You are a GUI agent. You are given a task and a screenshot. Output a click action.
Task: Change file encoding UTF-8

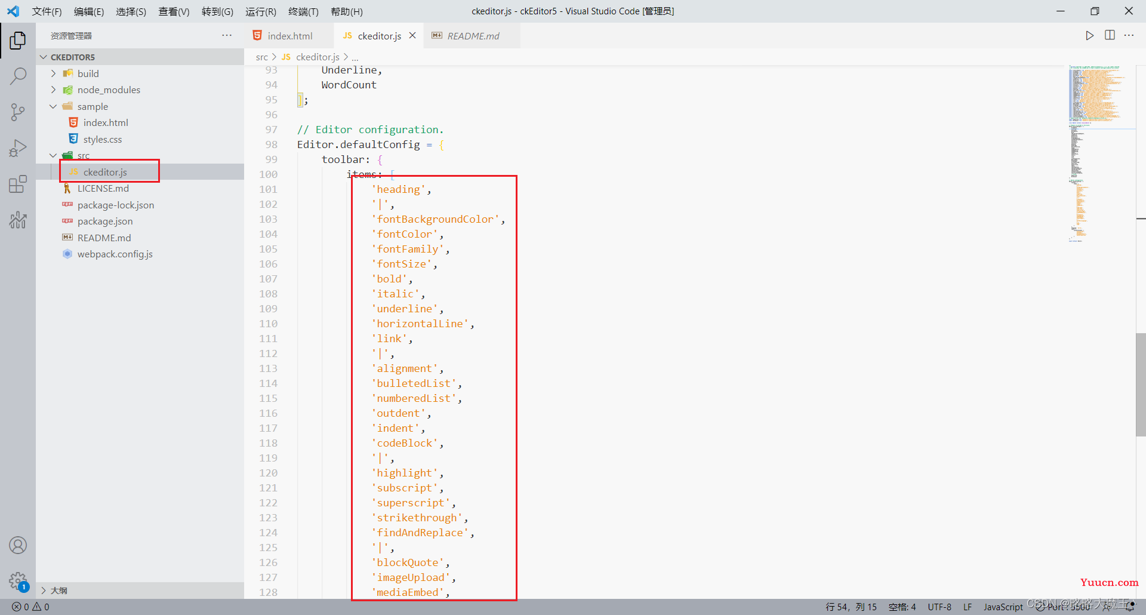[939, 607]
